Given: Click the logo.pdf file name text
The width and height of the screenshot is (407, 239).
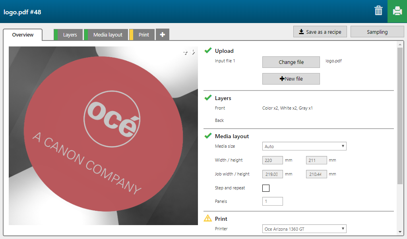Looking at the screenshot, I should click(x=333, y=61).
